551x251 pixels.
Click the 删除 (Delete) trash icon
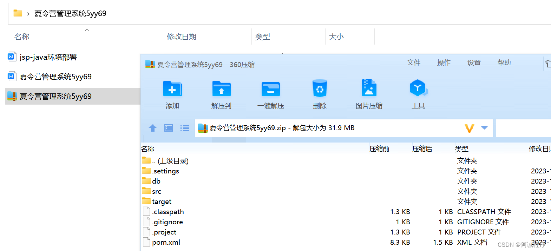click(x=320, y=88)
